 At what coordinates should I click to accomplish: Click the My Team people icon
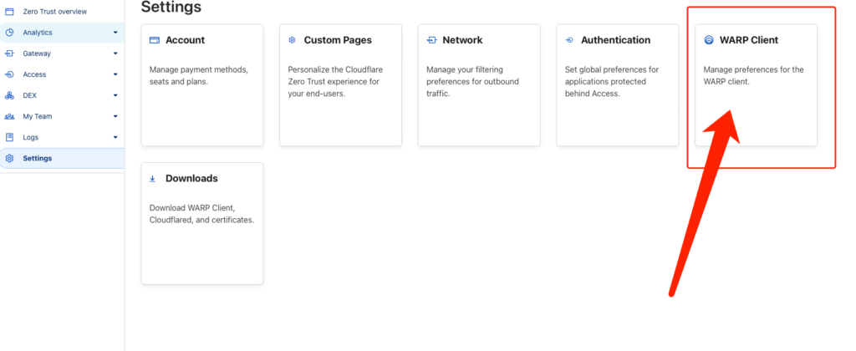9,116
